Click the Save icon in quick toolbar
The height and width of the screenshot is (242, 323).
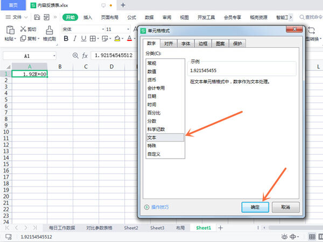pos(37,17)
